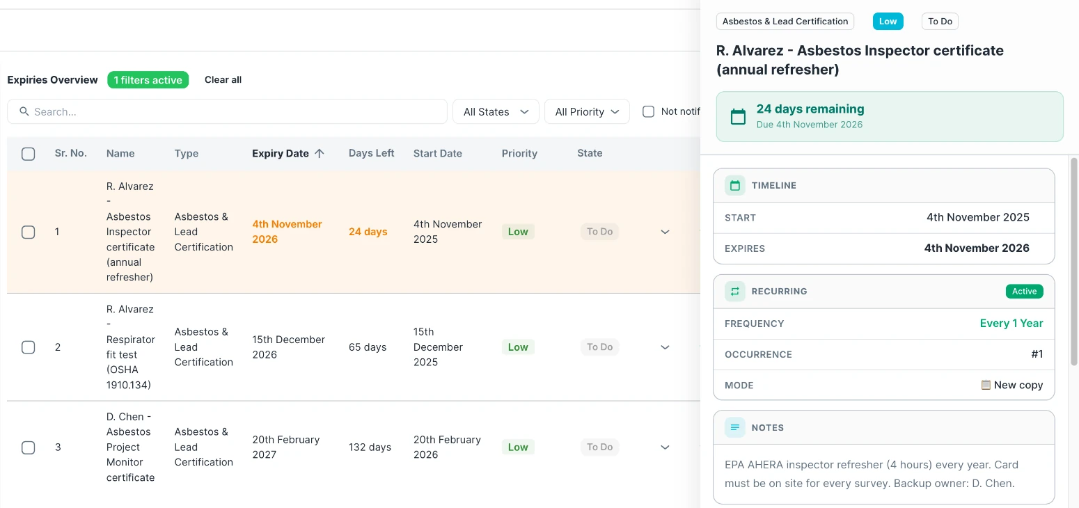Click the 132 days cell
This screenshot has width=1079, height=508.
click(x=370, y=447)
